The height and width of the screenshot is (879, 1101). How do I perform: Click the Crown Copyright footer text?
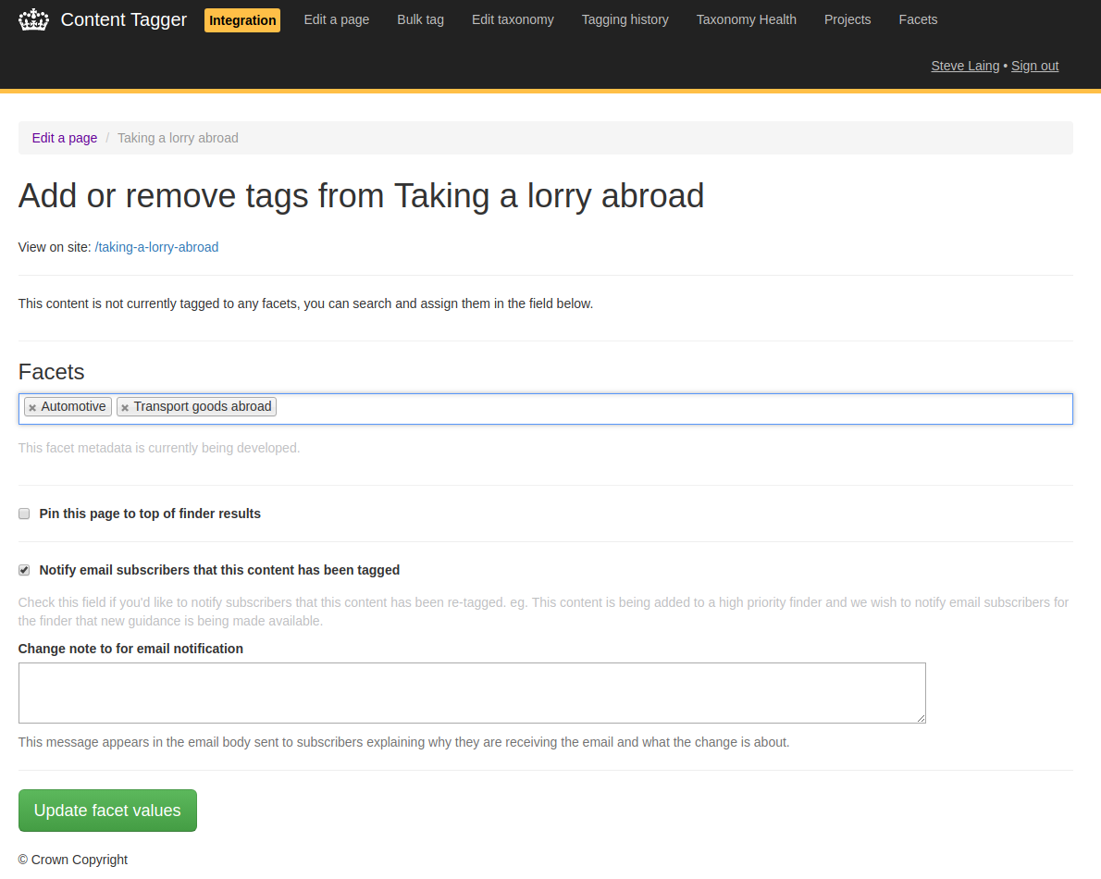73,860
